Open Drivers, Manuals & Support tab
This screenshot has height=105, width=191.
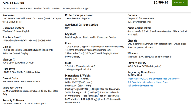coord(77,8)
